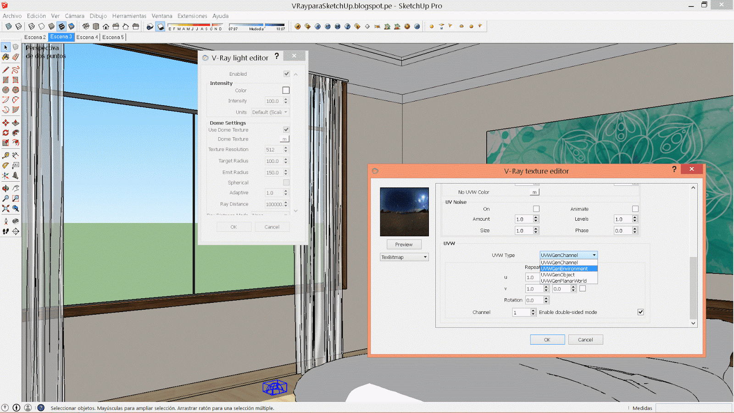Click the dome texture preview thumbnail
This screenshot has height=413, width=734.
point(404,211)
